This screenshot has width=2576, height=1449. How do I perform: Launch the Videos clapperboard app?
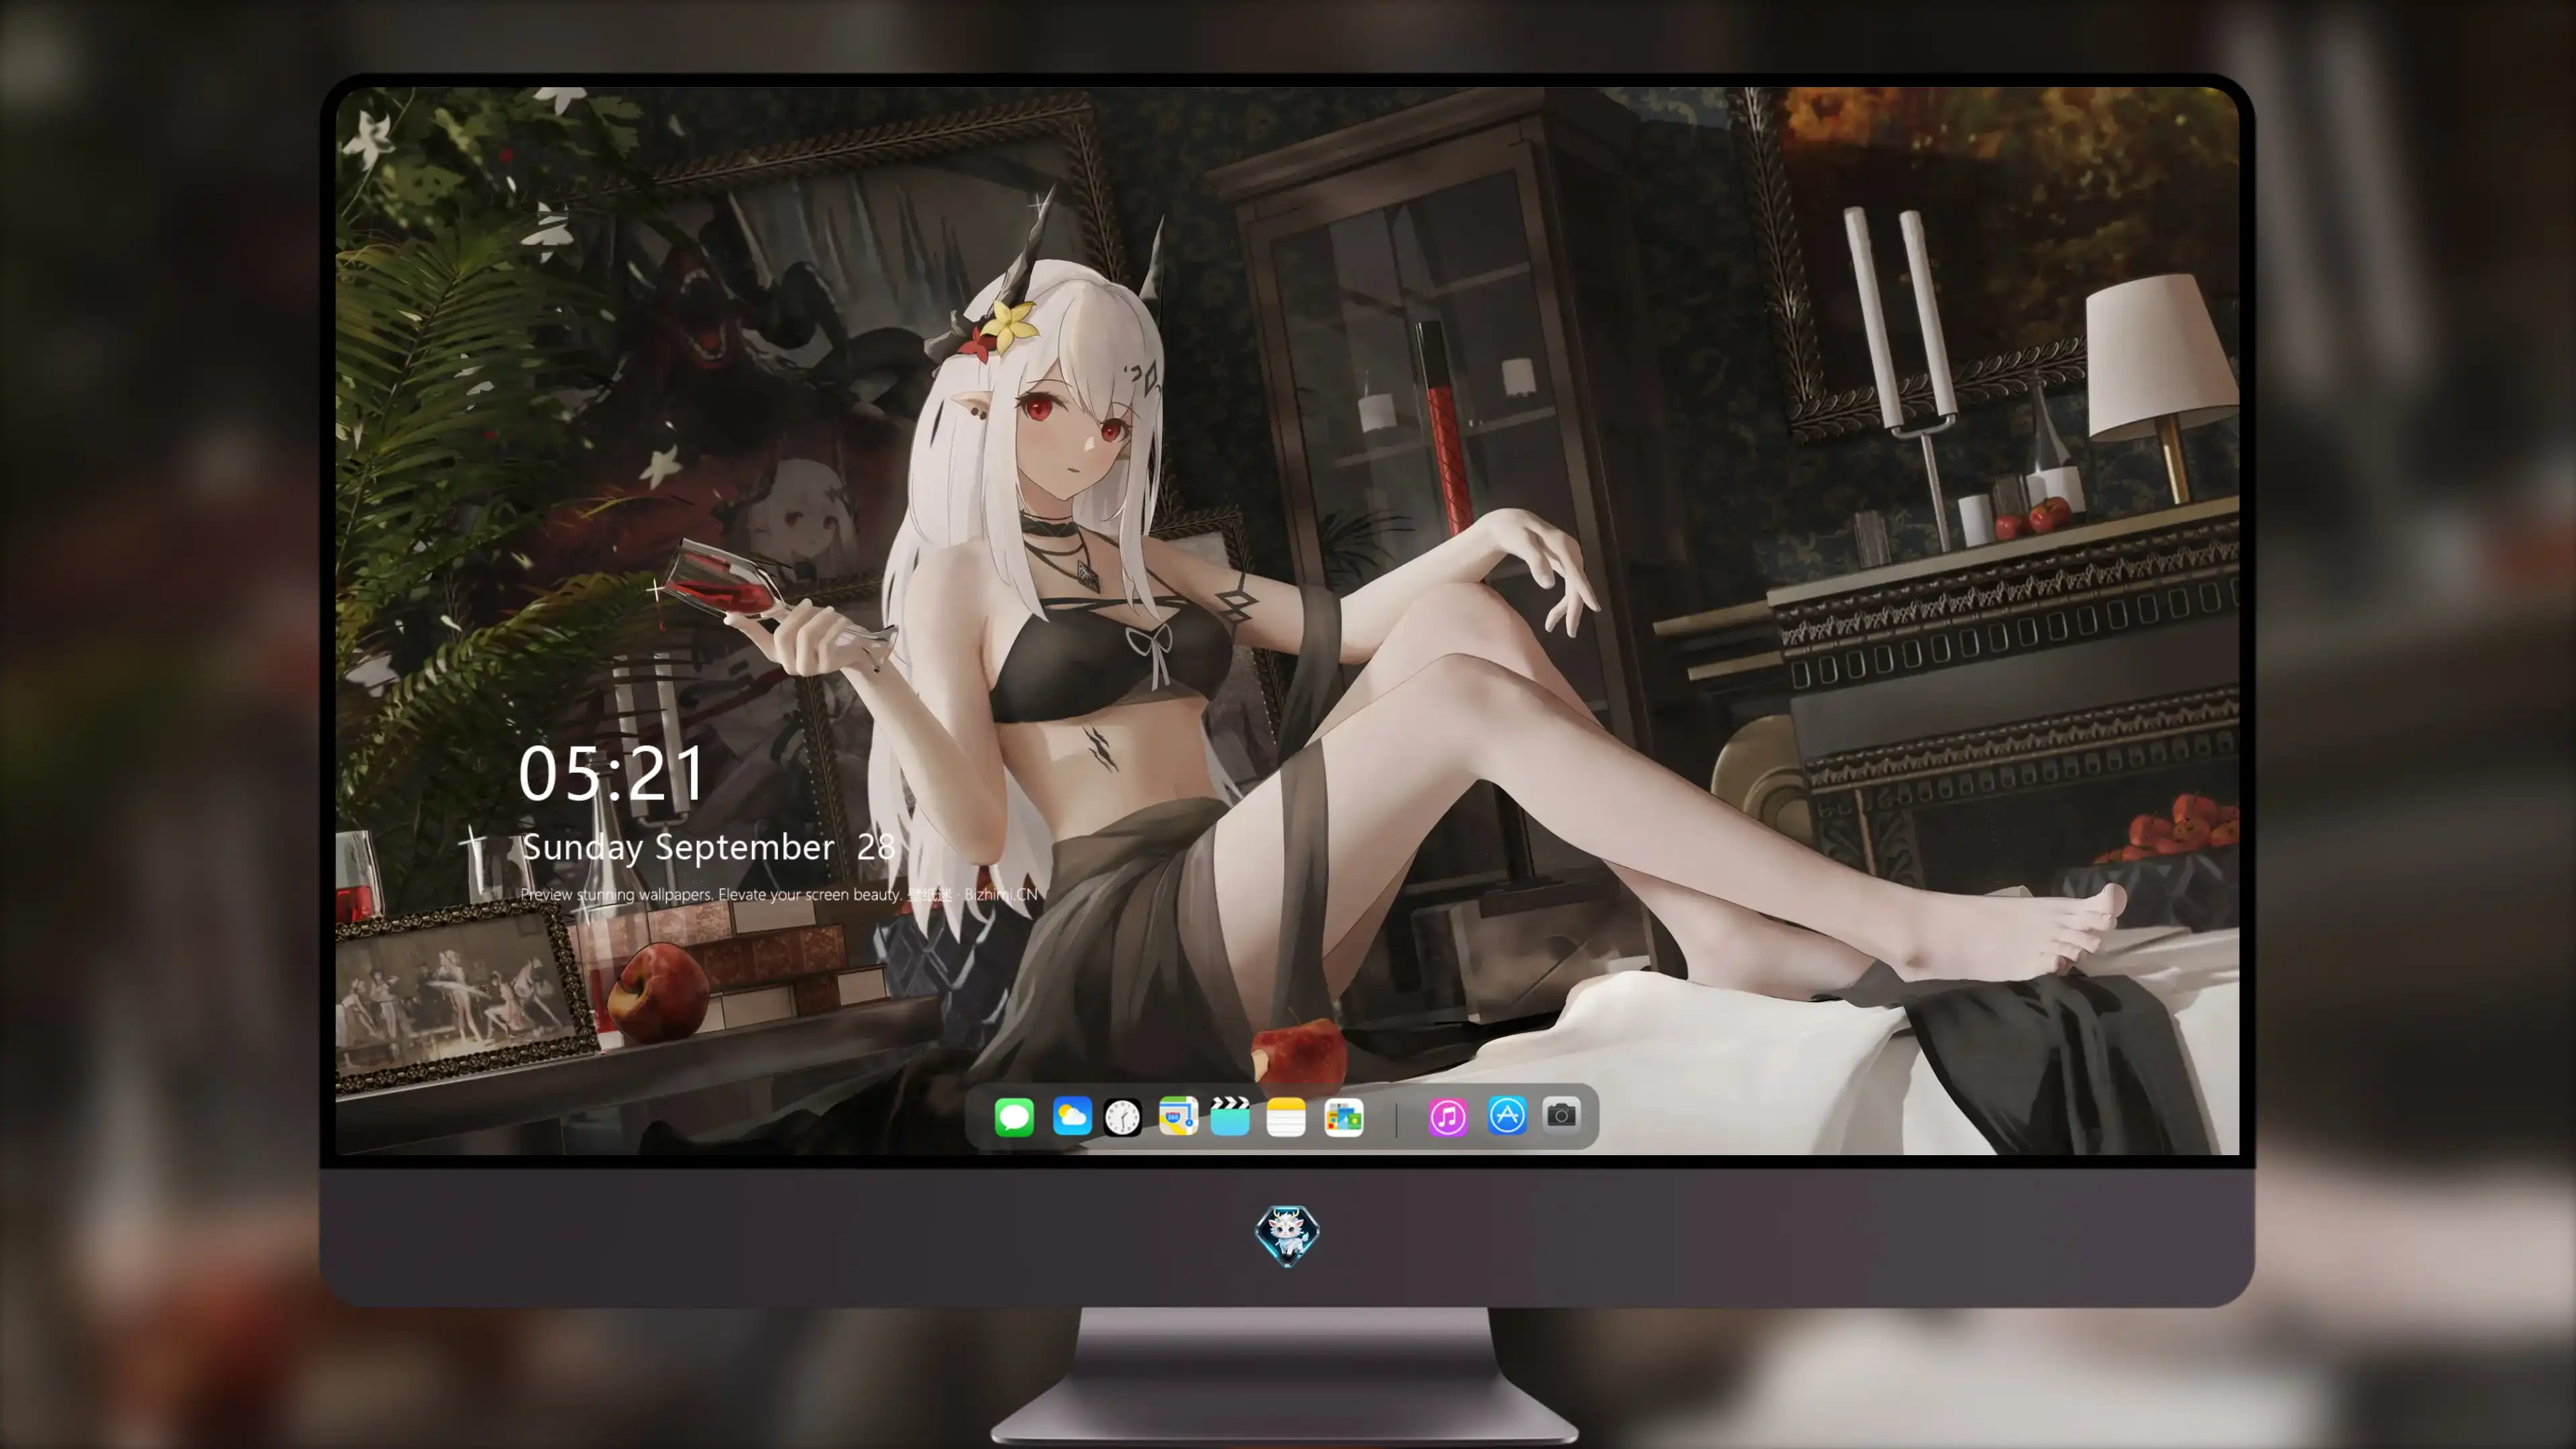tap(1230, 1116)
